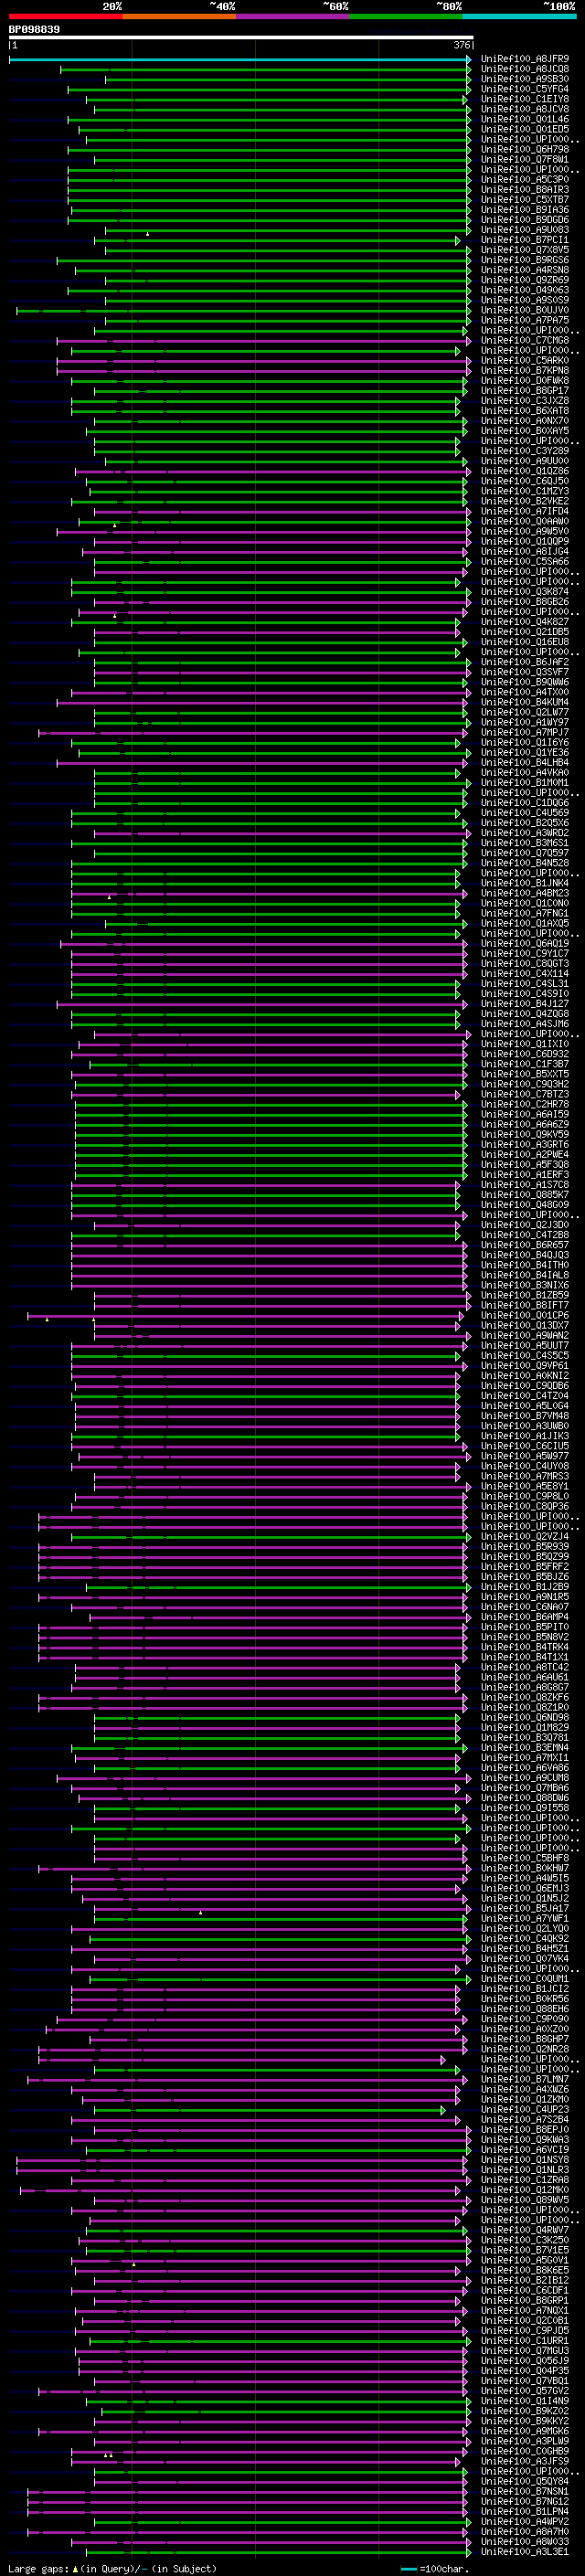Image resolution: width=585 pixels, height=2576 pixels.
Task: Select hit UniRef100_A8JFR9
Action: click(x=525, y=59)
